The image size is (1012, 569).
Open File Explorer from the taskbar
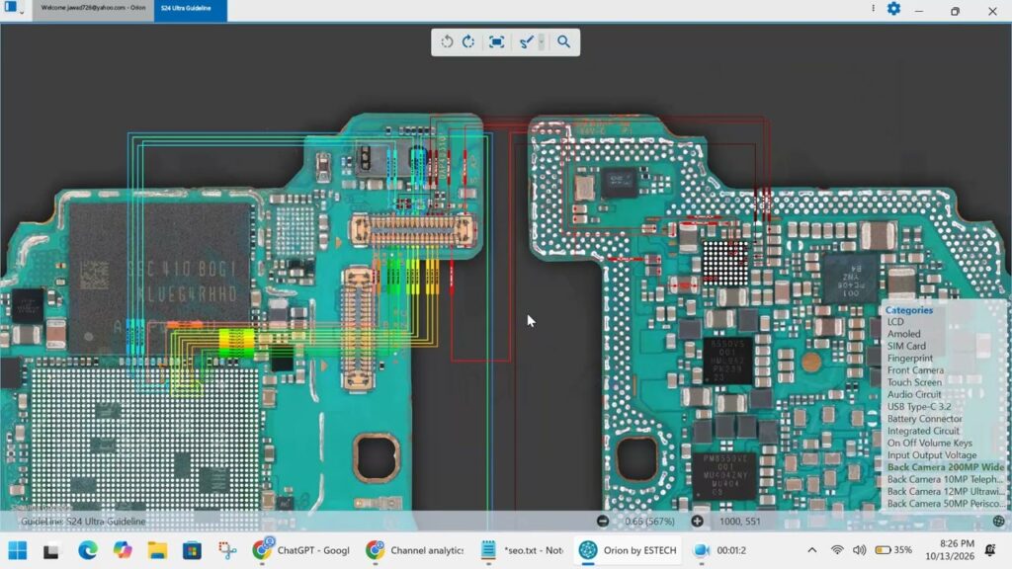click(x=157, y=550)
